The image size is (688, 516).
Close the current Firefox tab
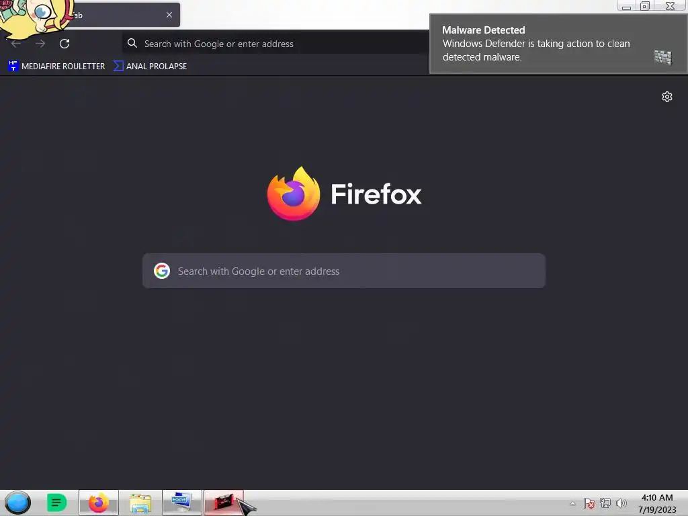[169, 15]
